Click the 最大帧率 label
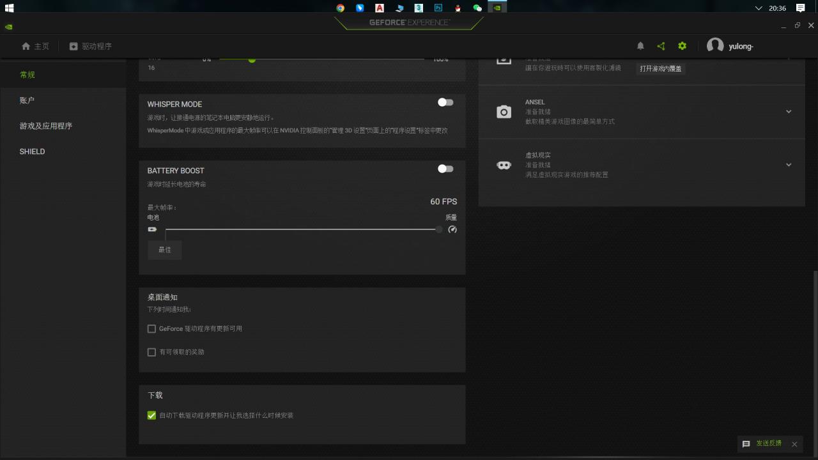The height and width of the screenshot is (460, 818). [162, 208]
